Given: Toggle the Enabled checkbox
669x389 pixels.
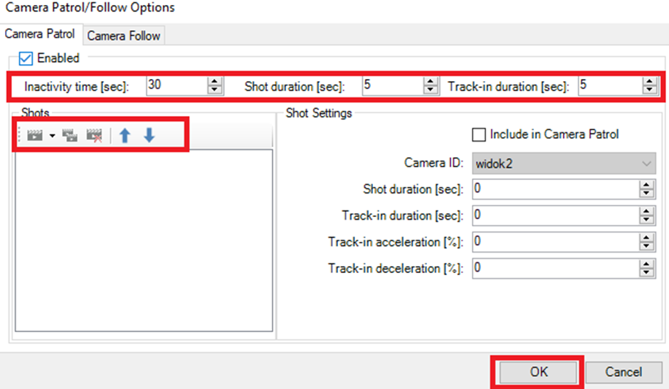Looking at the screenshot, I should (26, 58).
